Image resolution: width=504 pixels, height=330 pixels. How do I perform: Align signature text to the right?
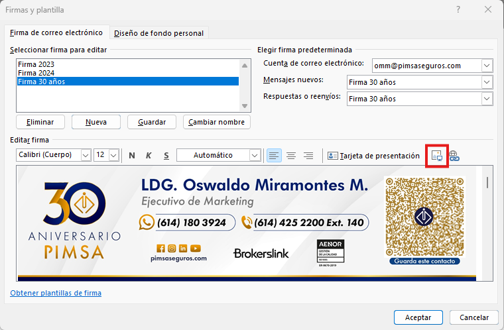(x=308, y=156)
